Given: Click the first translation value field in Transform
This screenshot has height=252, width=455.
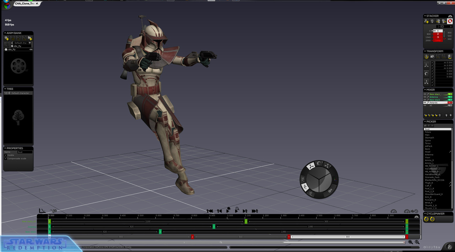Looking at the screenshot, I should [444, 63].
